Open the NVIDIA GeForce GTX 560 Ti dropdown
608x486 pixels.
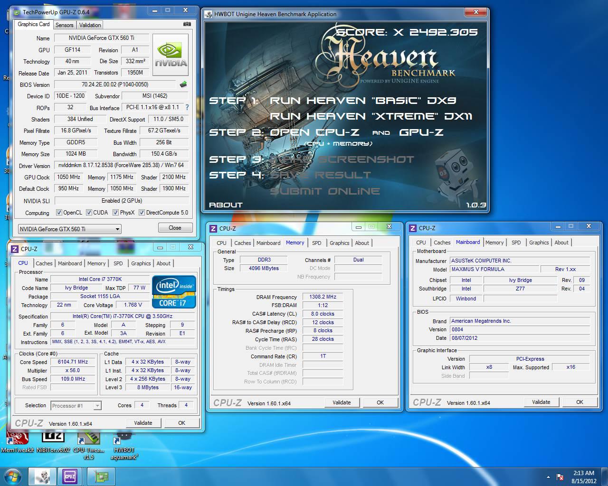click(x=69, y=229)
